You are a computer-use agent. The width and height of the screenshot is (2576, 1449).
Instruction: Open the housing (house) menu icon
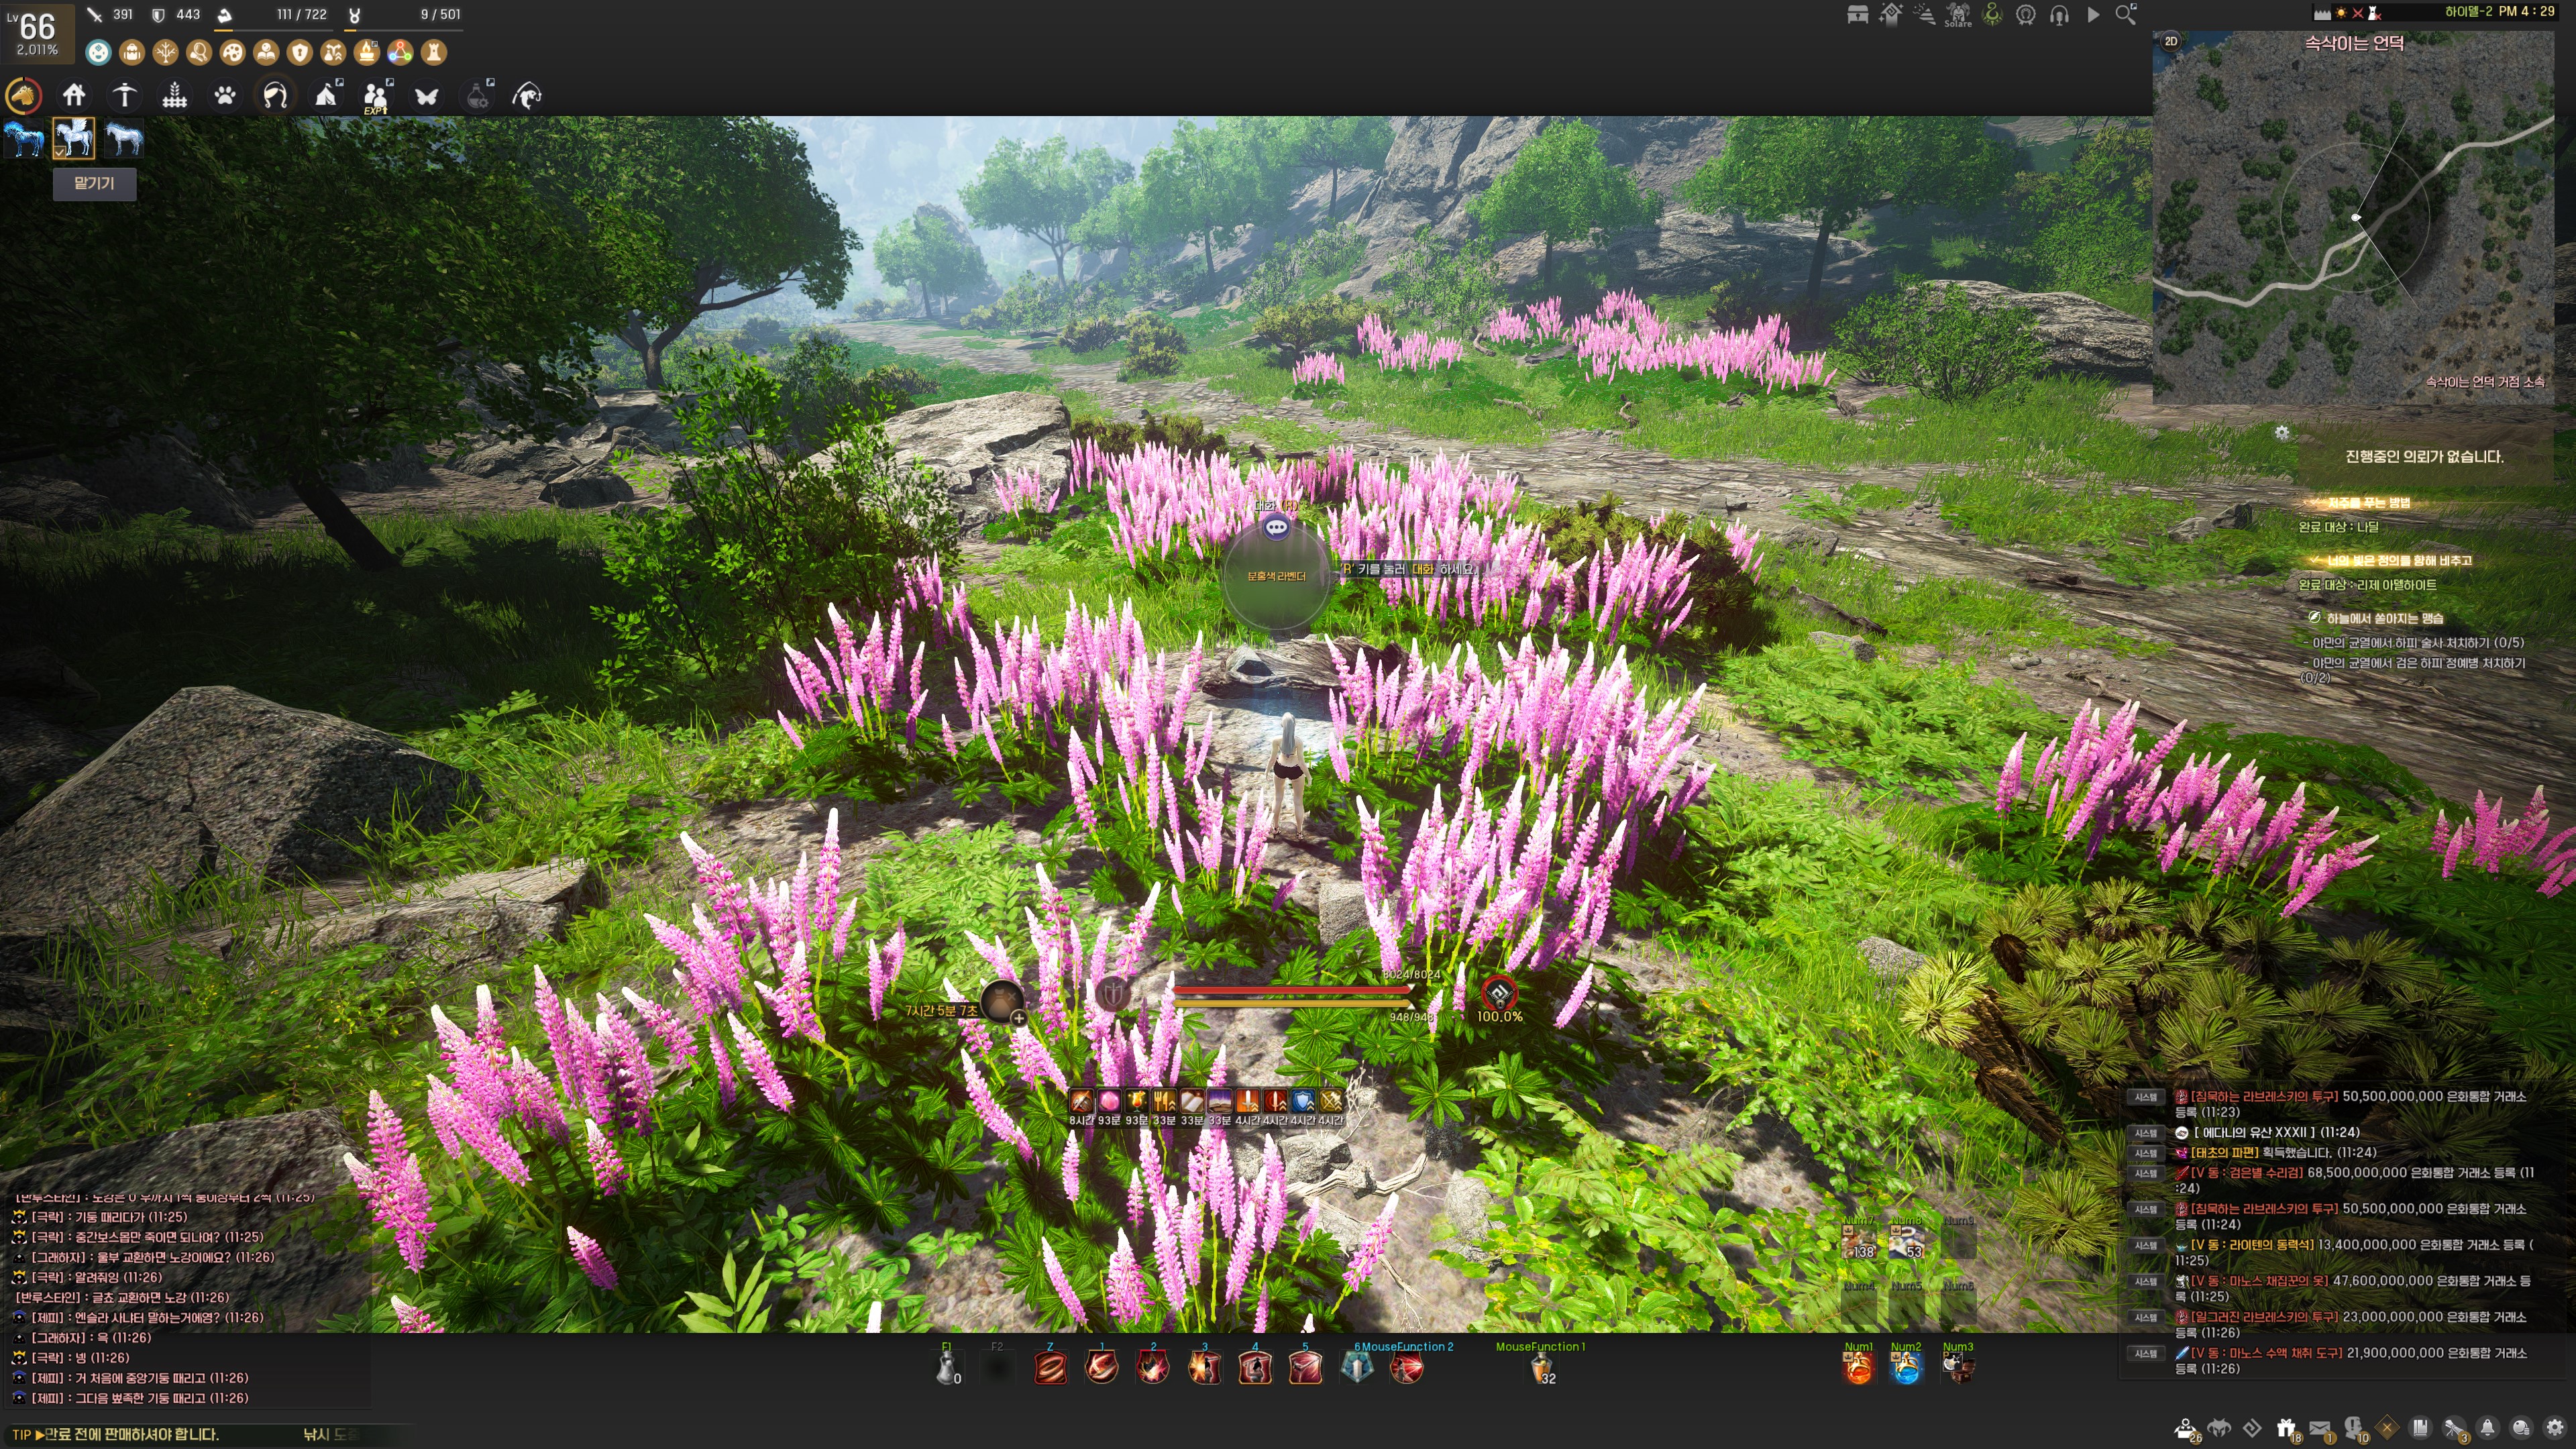coord(74,96)
